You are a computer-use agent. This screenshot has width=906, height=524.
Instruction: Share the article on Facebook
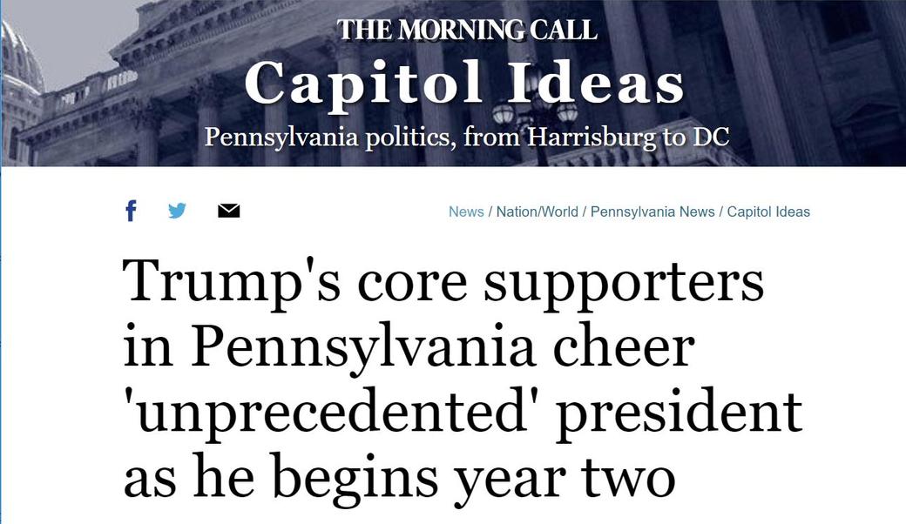(132, 211)
